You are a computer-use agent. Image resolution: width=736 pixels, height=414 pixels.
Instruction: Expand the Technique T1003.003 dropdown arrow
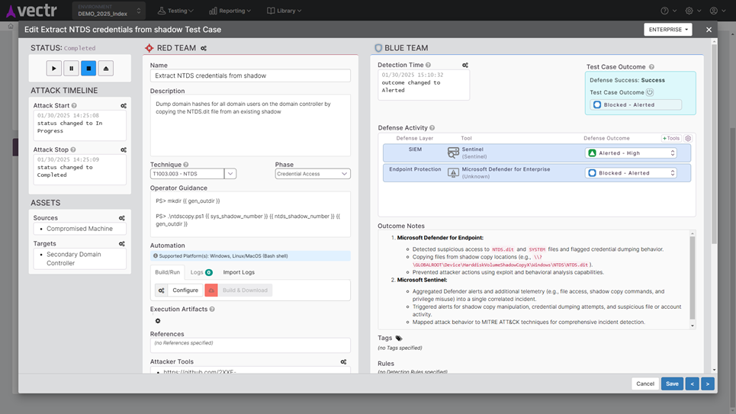tap(230, 174)
